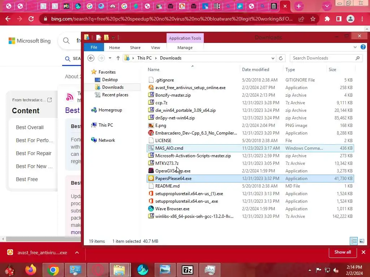Sort files by Size column header
Screen dimensions: 370x277
[x=332, y=70]
